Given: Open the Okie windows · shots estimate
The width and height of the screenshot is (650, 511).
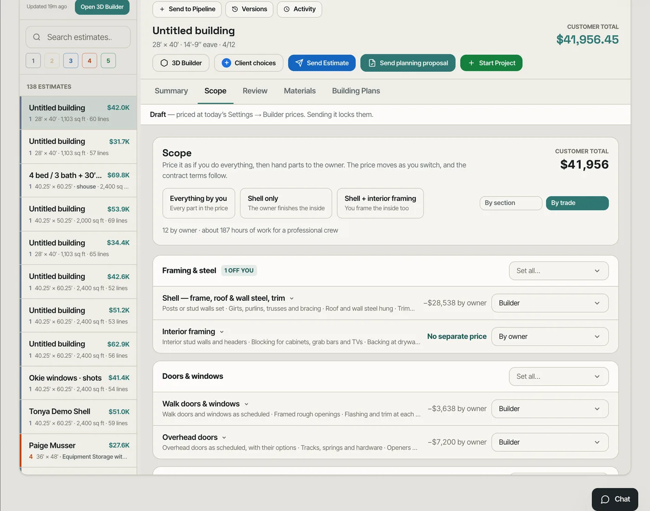Looking at the screenshot, I should (x=78, y=383).
